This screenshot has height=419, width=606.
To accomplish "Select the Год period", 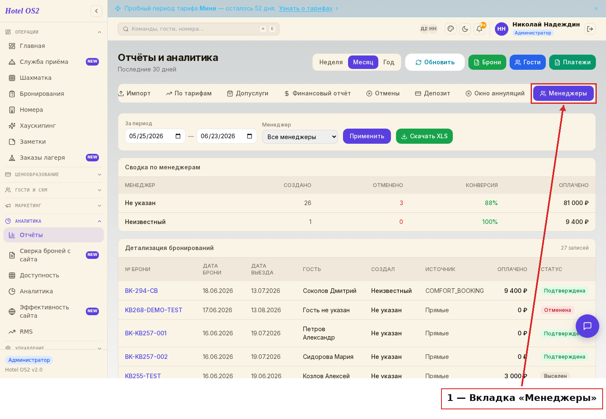I will 388,62.
